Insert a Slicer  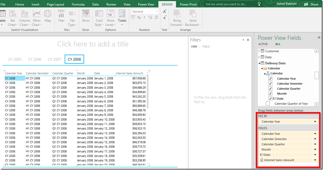86,16
